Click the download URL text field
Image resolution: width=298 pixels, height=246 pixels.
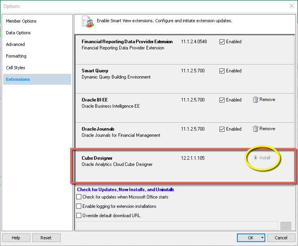(177, 225)
